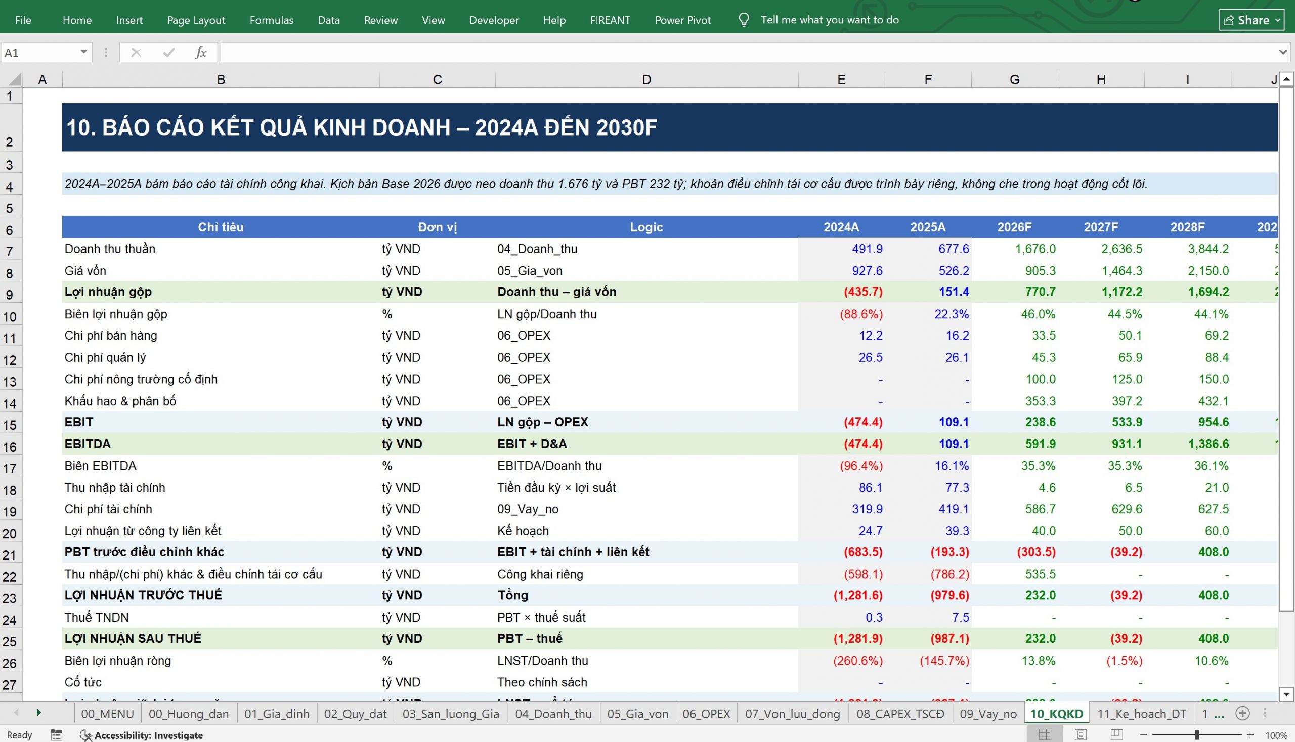The width and height of the screenshot is (1295, 742).
Task: Switch to Page Break Preview view
Action: coord(1116,735)
